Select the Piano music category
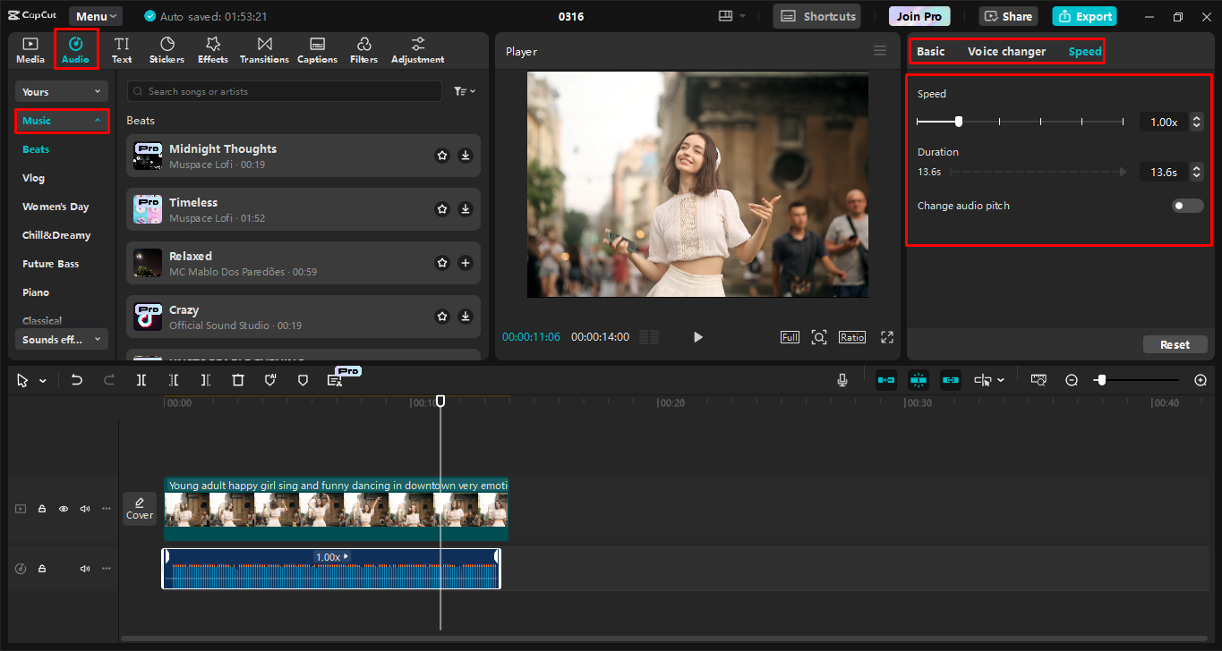 tap(36, 292)
